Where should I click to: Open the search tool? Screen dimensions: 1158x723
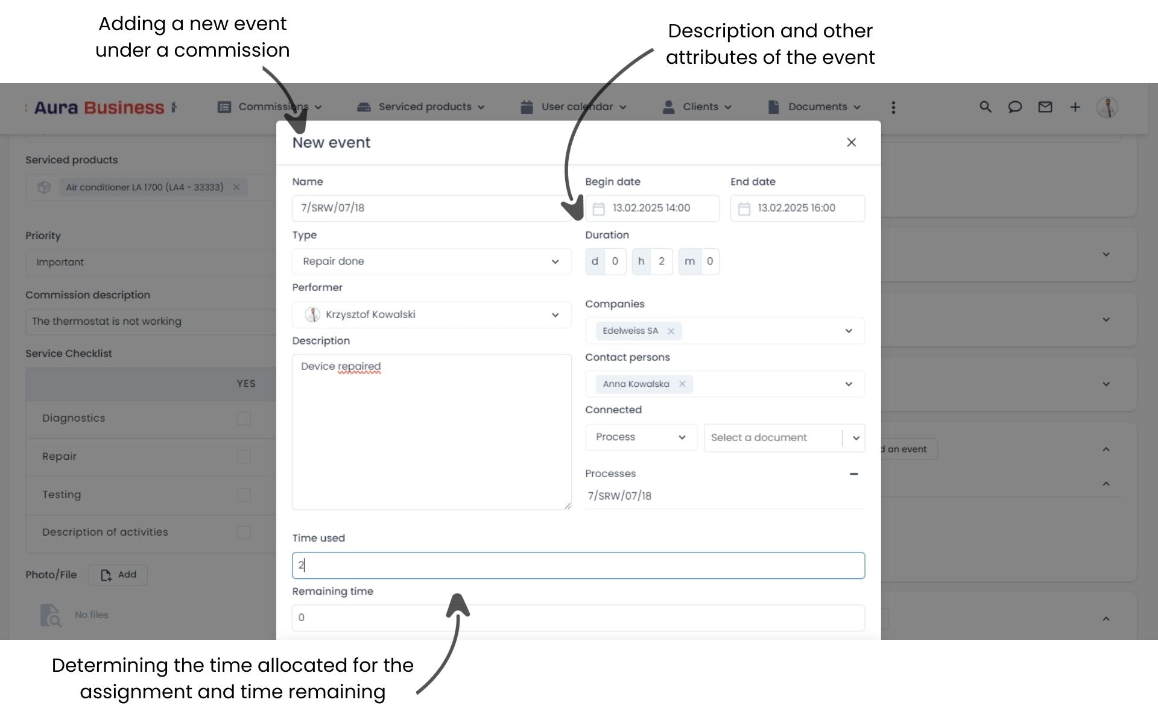(x=986, y=107)
